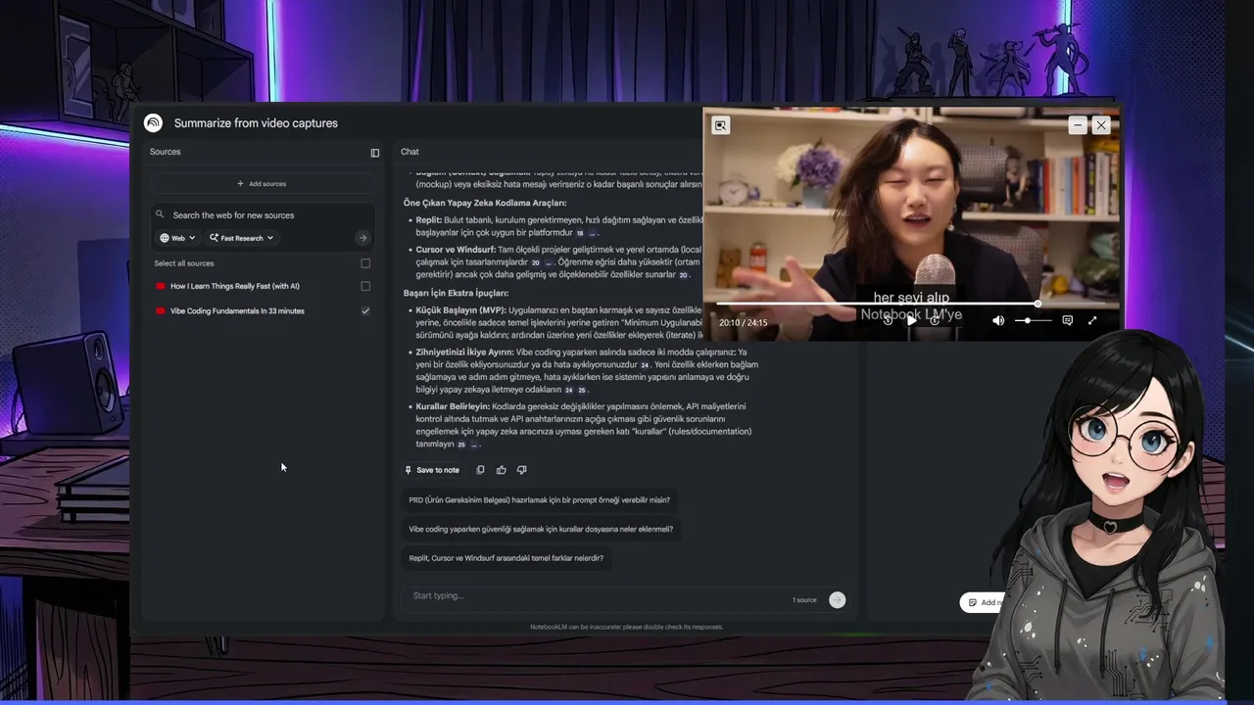Play the video in the floating player

[911, 320]
